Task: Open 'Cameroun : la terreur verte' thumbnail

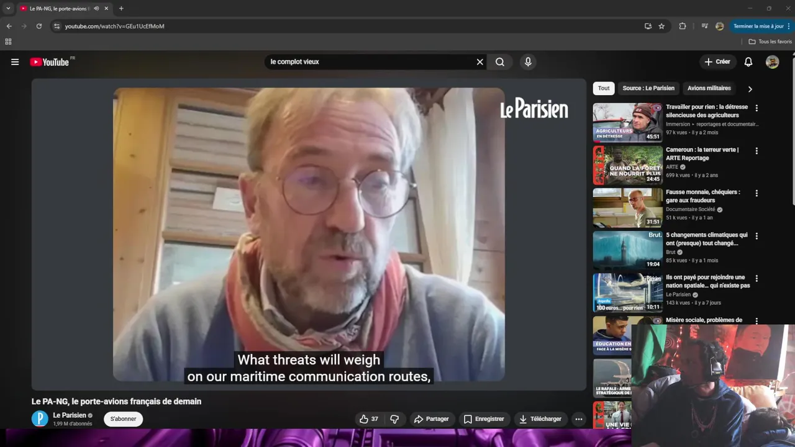Action: [627, 165]
